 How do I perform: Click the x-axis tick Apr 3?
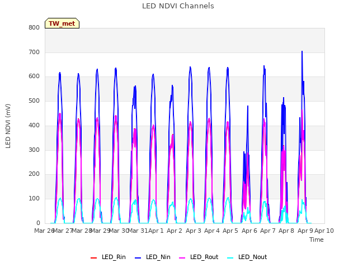coord(194,231)
